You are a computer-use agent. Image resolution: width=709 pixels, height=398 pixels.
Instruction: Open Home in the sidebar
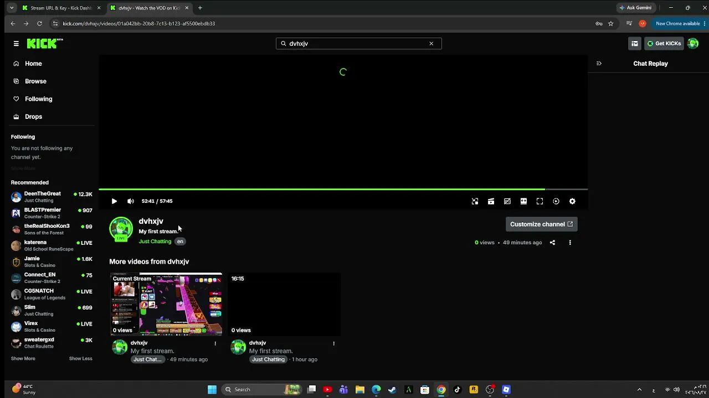pyautogui.click(x=33, y=64)
